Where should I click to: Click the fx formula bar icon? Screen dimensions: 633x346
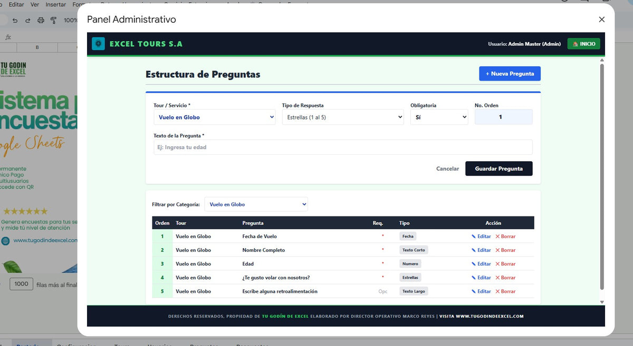tap(8, 37)
